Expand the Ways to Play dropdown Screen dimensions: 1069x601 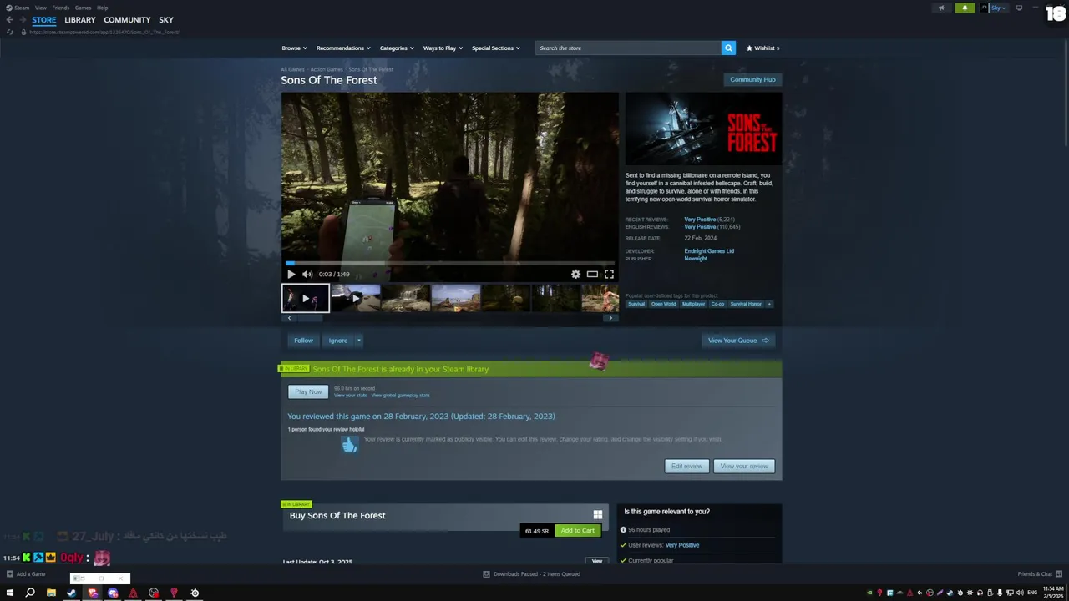tap(443, 48)
